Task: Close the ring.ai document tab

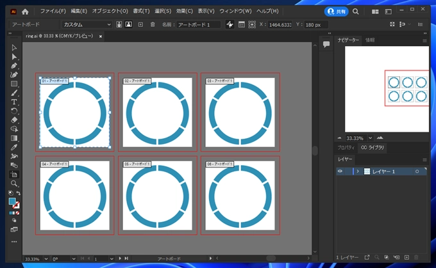Action: click(x=101, y=36)
